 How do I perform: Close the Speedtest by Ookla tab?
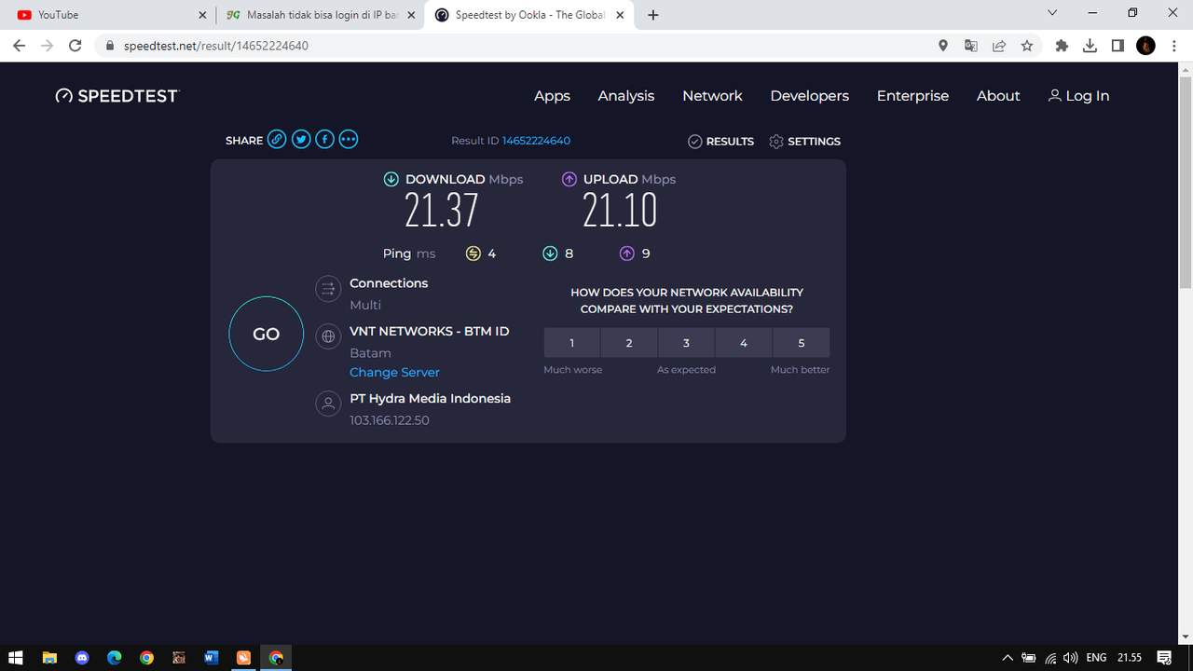click(x=621, y=15)
